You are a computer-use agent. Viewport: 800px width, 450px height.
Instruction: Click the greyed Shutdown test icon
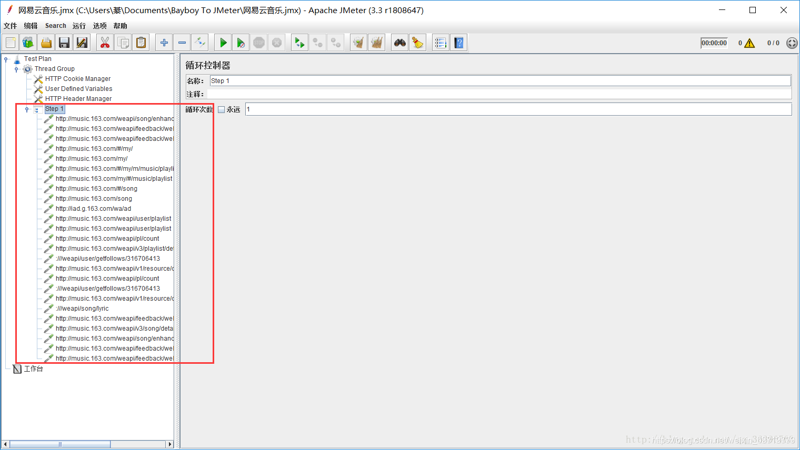[277, 43]
